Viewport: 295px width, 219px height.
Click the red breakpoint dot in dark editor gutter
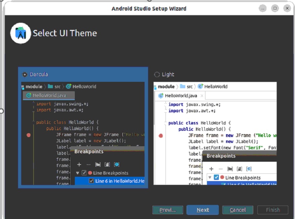point(29,135)
